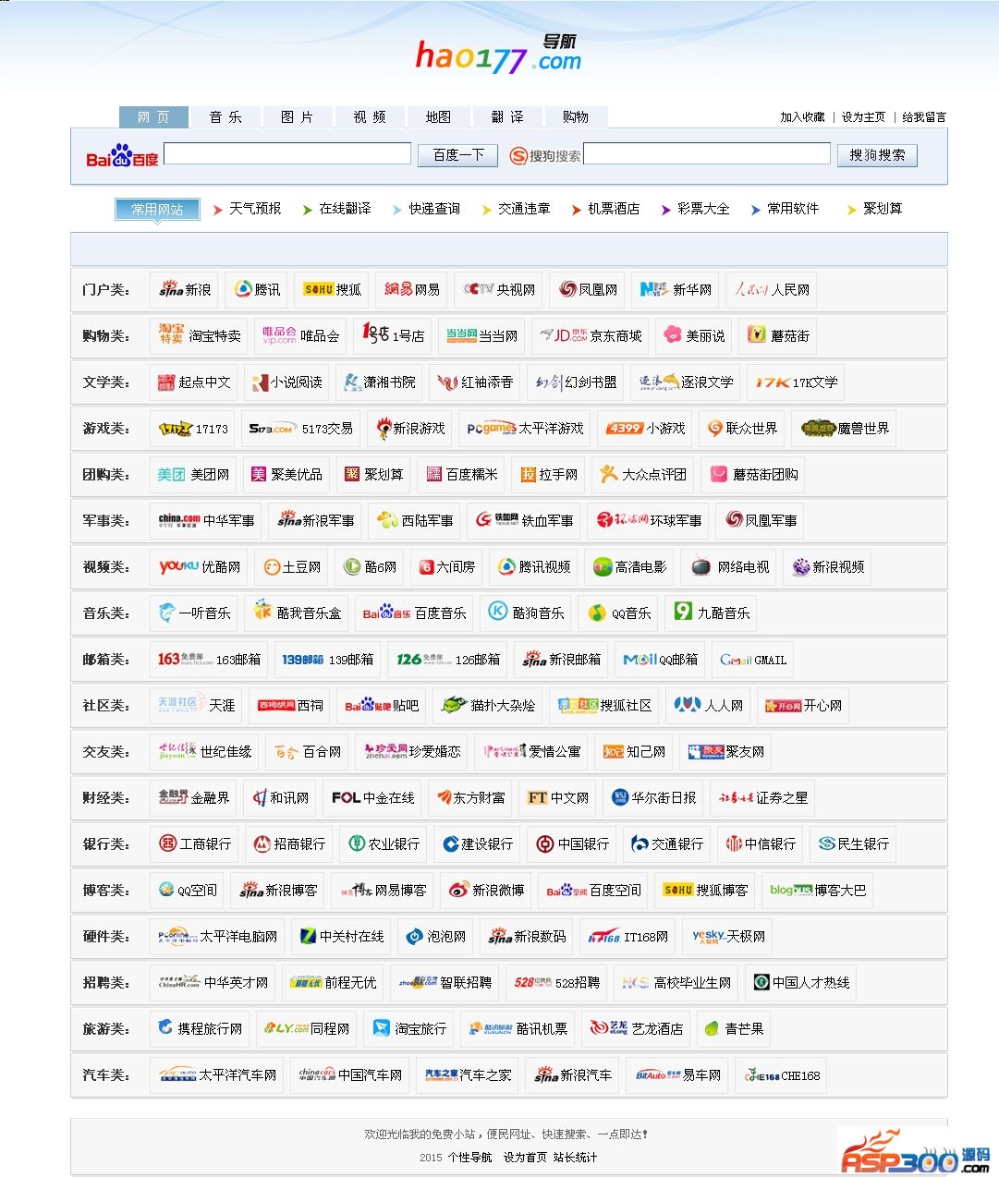Viewport: 999px width, 1177px height.
Task: Open 汽车之家 auto link
Action: (x=468, y=1074)
